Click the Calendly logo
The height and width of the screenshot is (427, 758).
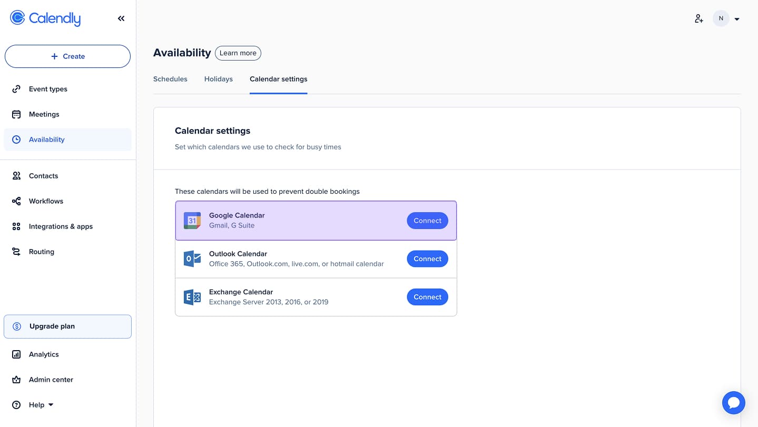pos(45,18)
